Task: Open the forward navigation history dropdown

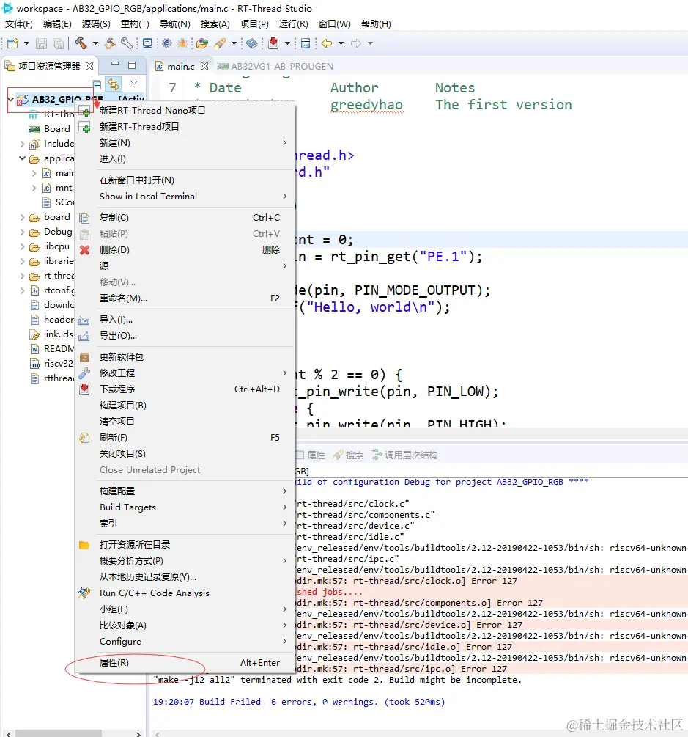Action: coord(370,43)
